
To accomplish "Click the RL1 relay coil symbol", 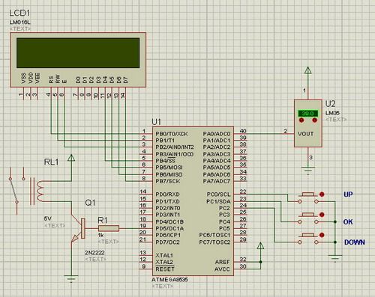I will point(40,192).
